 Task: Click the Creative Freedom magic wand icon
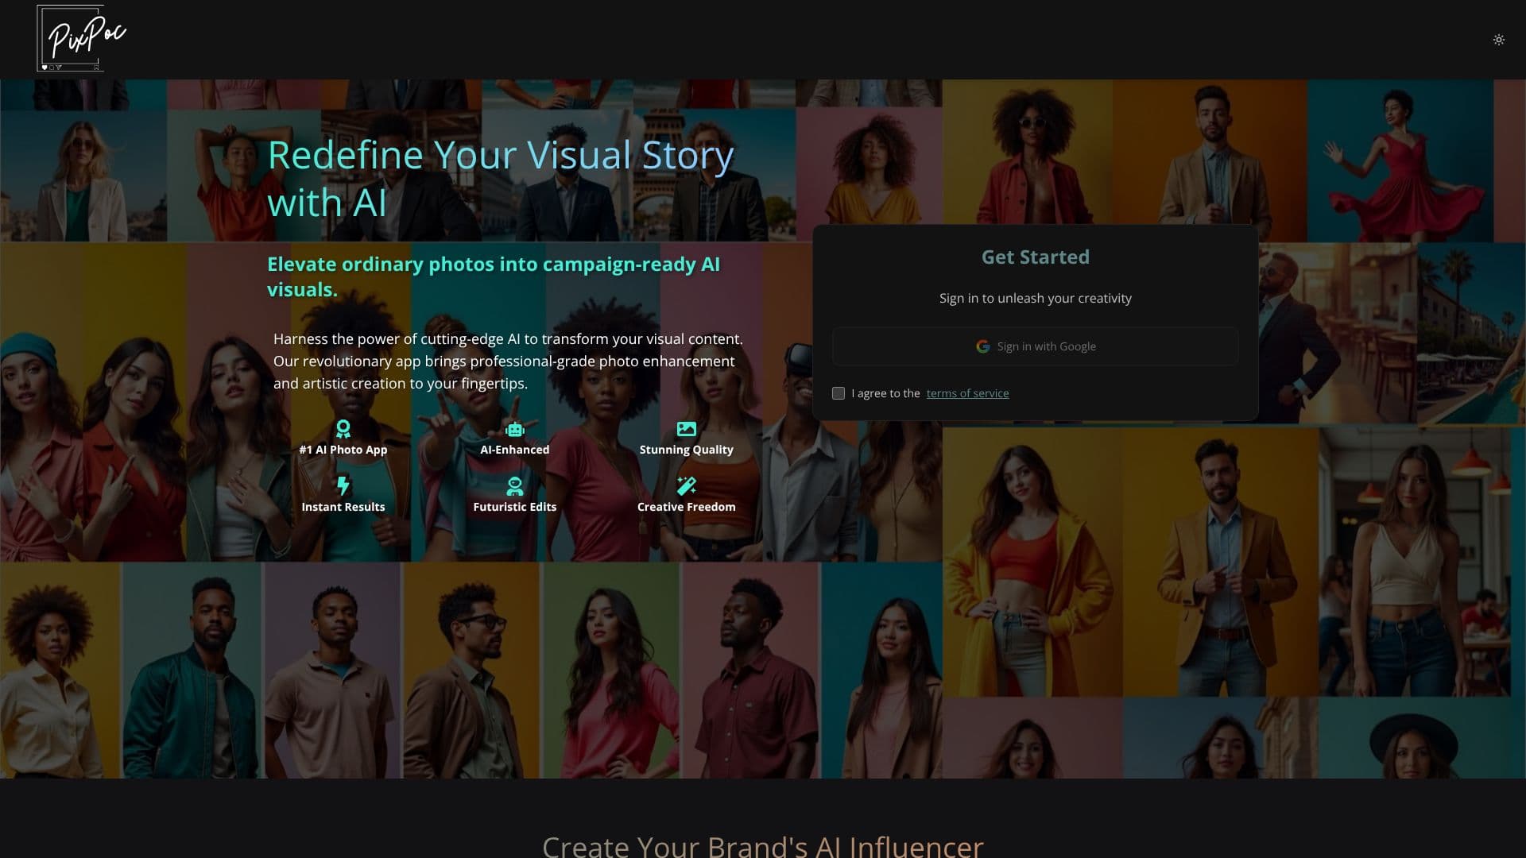(x=686, y=485)
